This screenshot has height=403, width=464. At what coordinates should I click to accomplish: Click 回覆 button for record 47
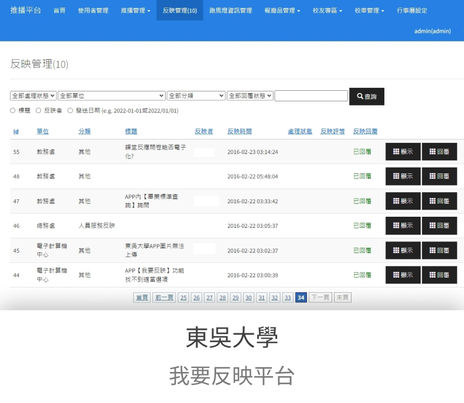pos(439,201)
